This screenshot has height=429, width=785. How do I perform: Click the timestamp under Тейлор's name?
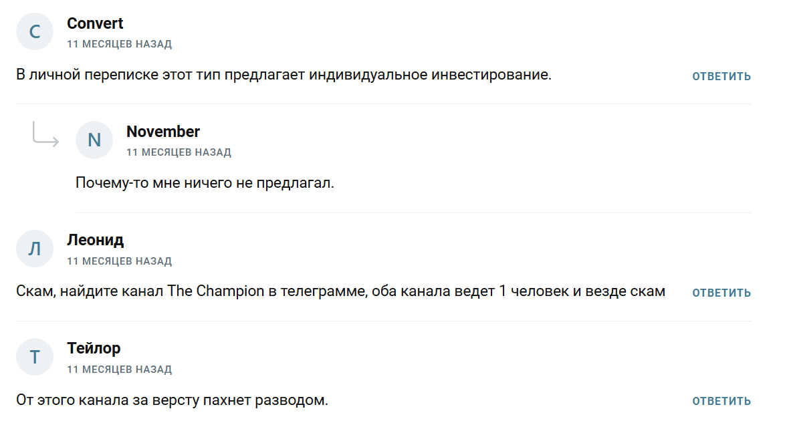point(119,370)
